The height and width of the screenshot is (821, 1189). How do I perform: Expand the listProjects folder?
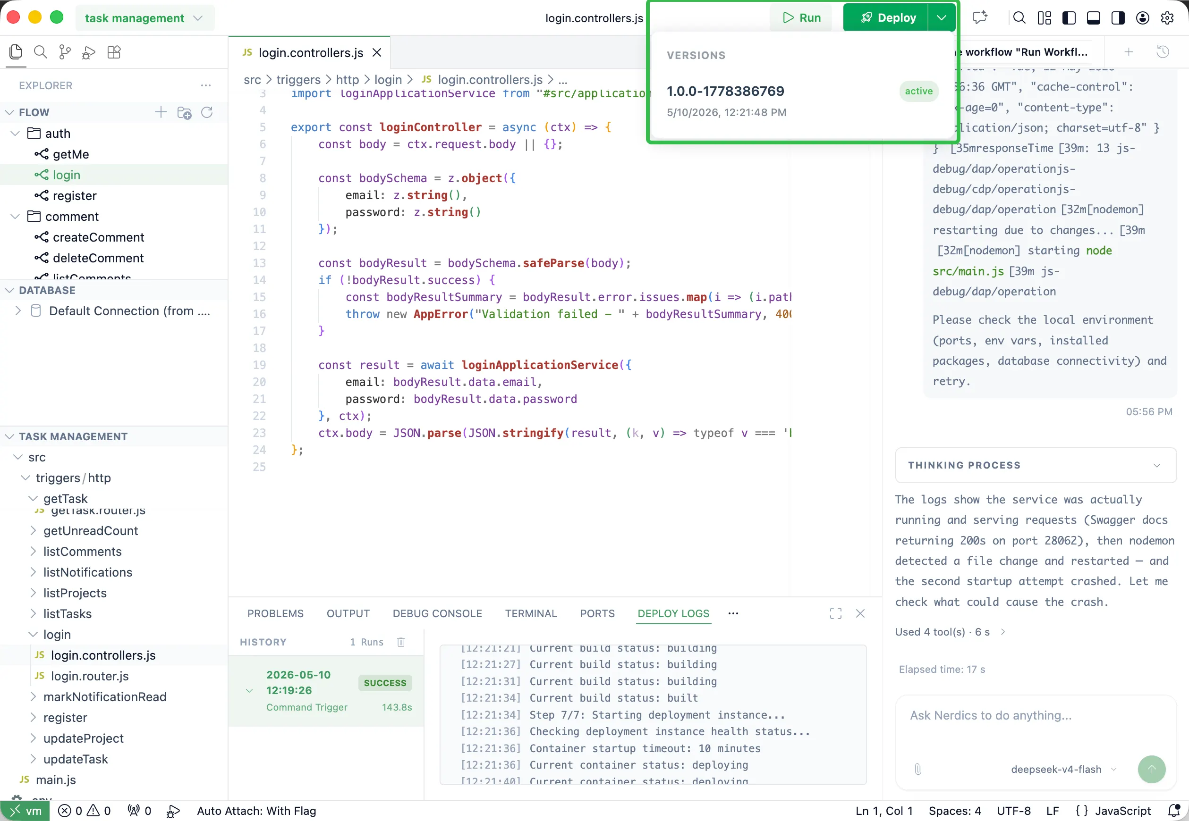(34, 593)
